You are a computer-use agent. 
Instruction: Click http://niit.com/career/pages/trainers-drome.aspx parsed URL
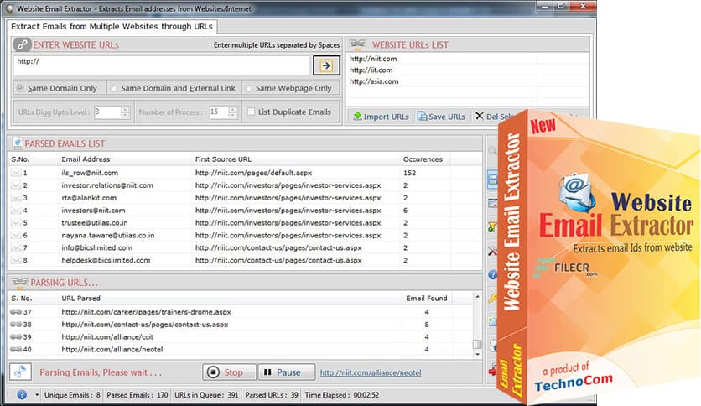click(146, 312)
